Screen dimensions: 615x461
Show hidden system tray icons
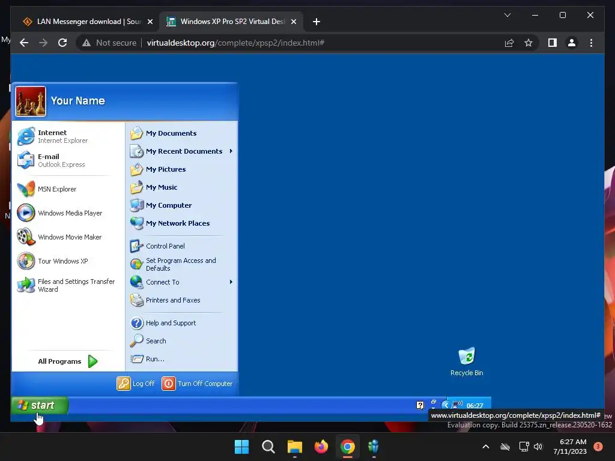click(485, 447)
